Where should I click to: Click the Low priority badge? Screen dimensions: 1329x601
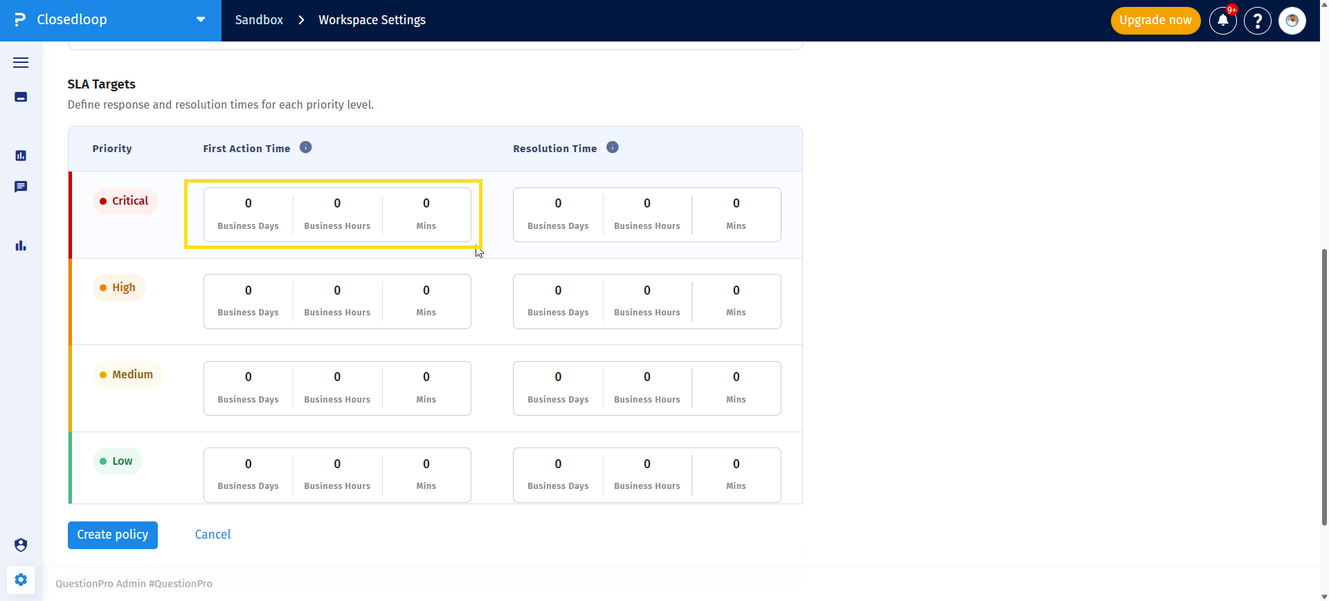(x=118, y=461)
